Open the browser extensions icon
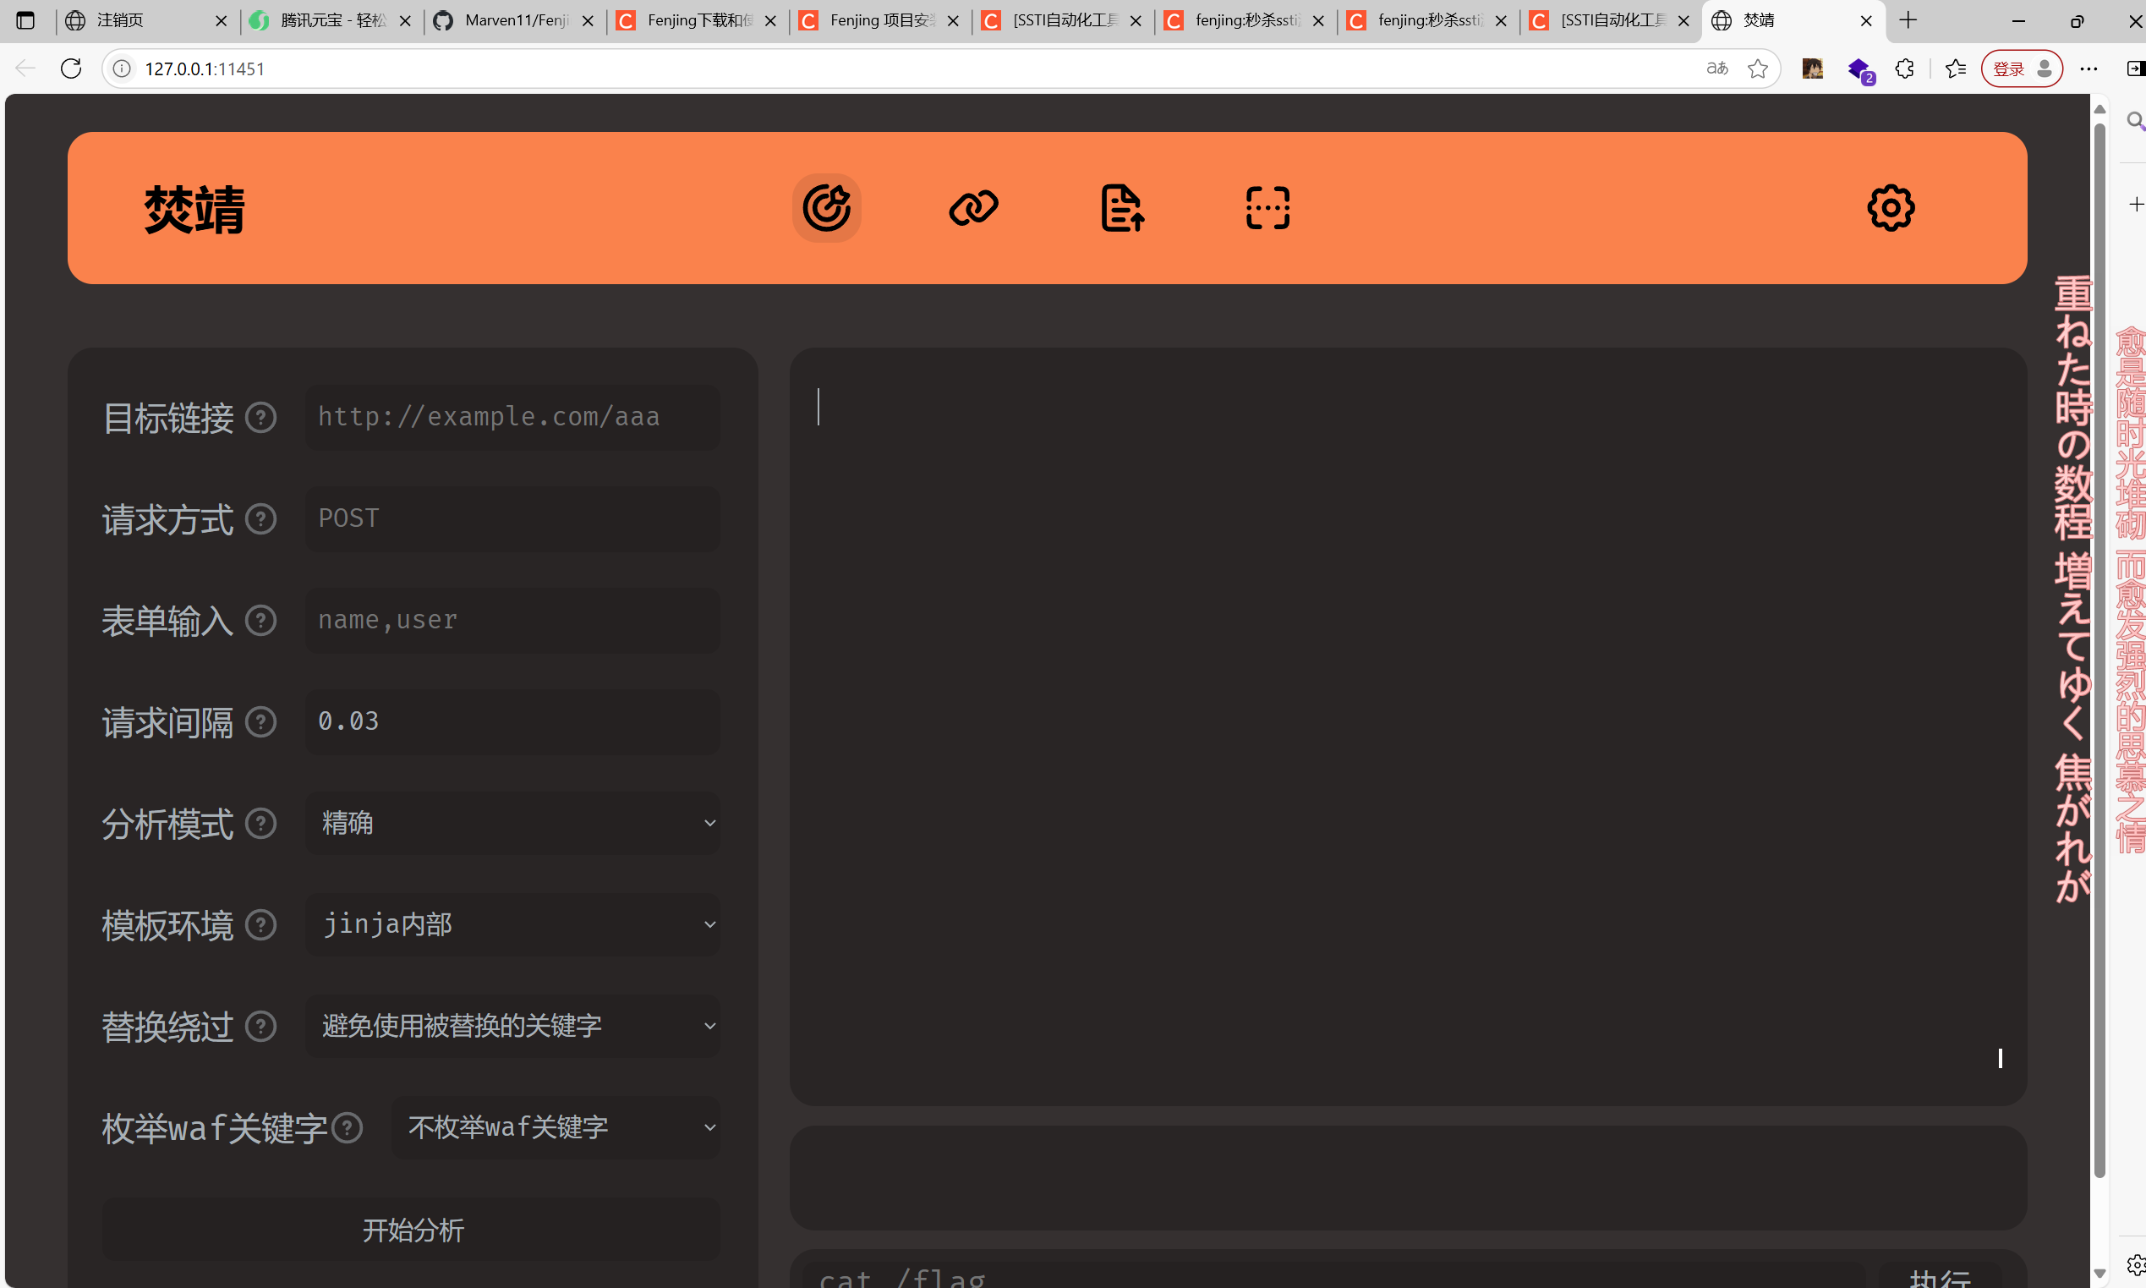This screenshot has width=2146, height=1288. click(1904, 69)
